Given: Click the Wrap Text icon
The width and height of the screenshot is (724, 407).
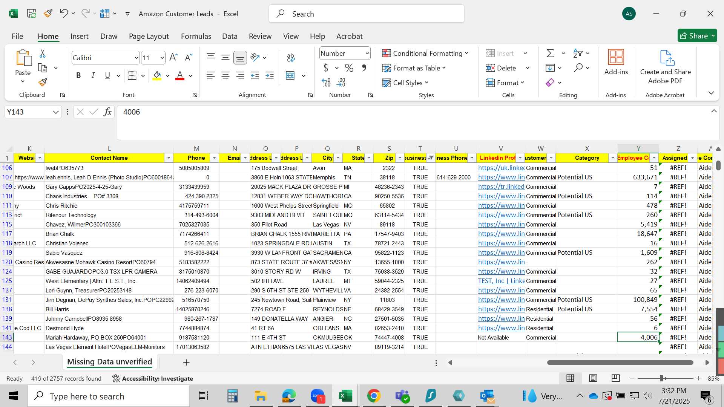Looking at the screenshot, I should [291, 58].
